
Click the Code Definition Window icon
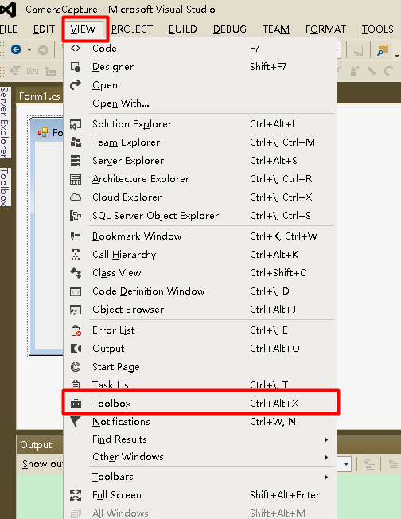pyautogui.click(x=76, y=291)
